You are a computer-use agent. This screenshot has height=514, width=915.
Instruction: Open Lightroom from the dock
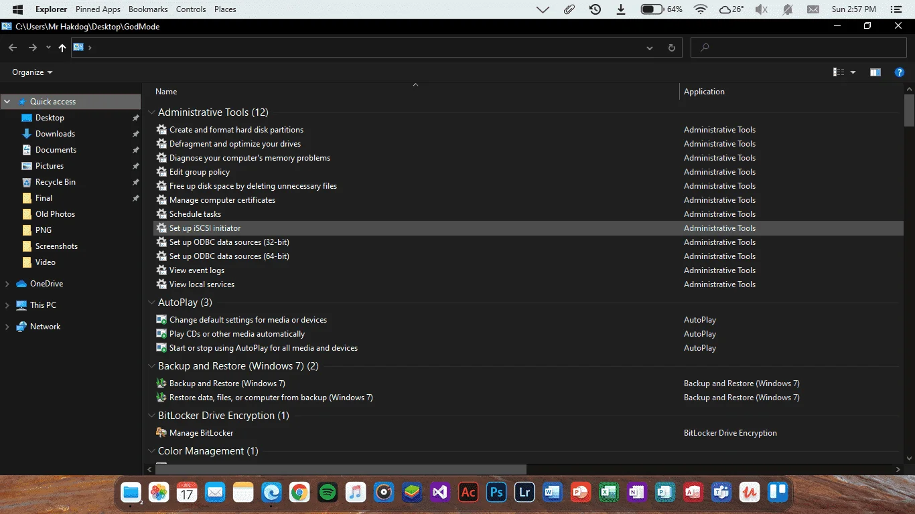(x=524, y=493)
